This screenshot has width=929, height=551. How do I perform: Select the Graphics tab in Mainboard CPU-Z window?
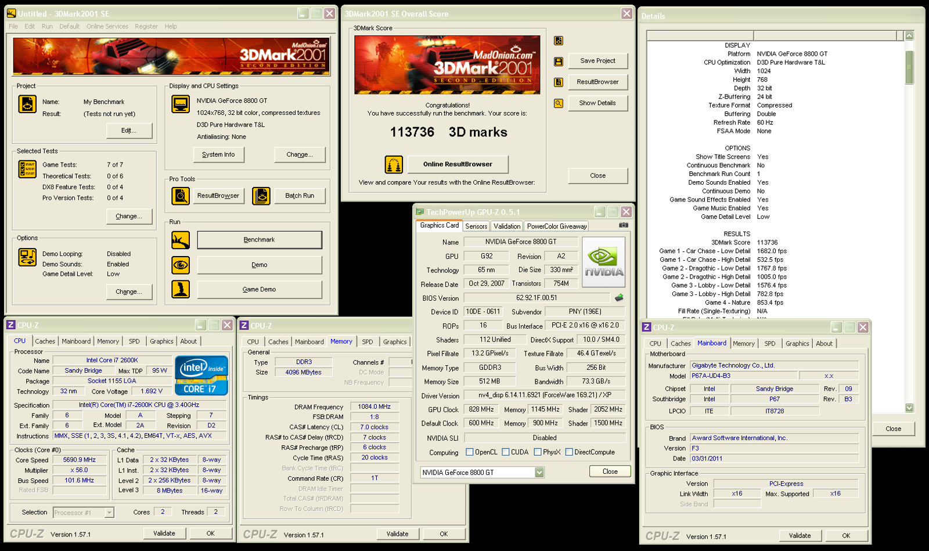797,344
